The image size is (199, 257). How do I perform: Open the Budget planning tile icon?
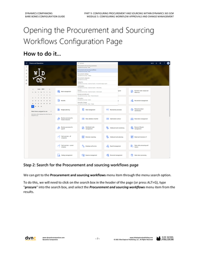pos(58,110)
